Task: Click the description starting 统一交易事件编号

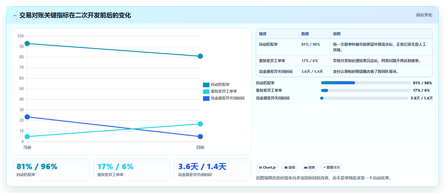Action: 380,47
